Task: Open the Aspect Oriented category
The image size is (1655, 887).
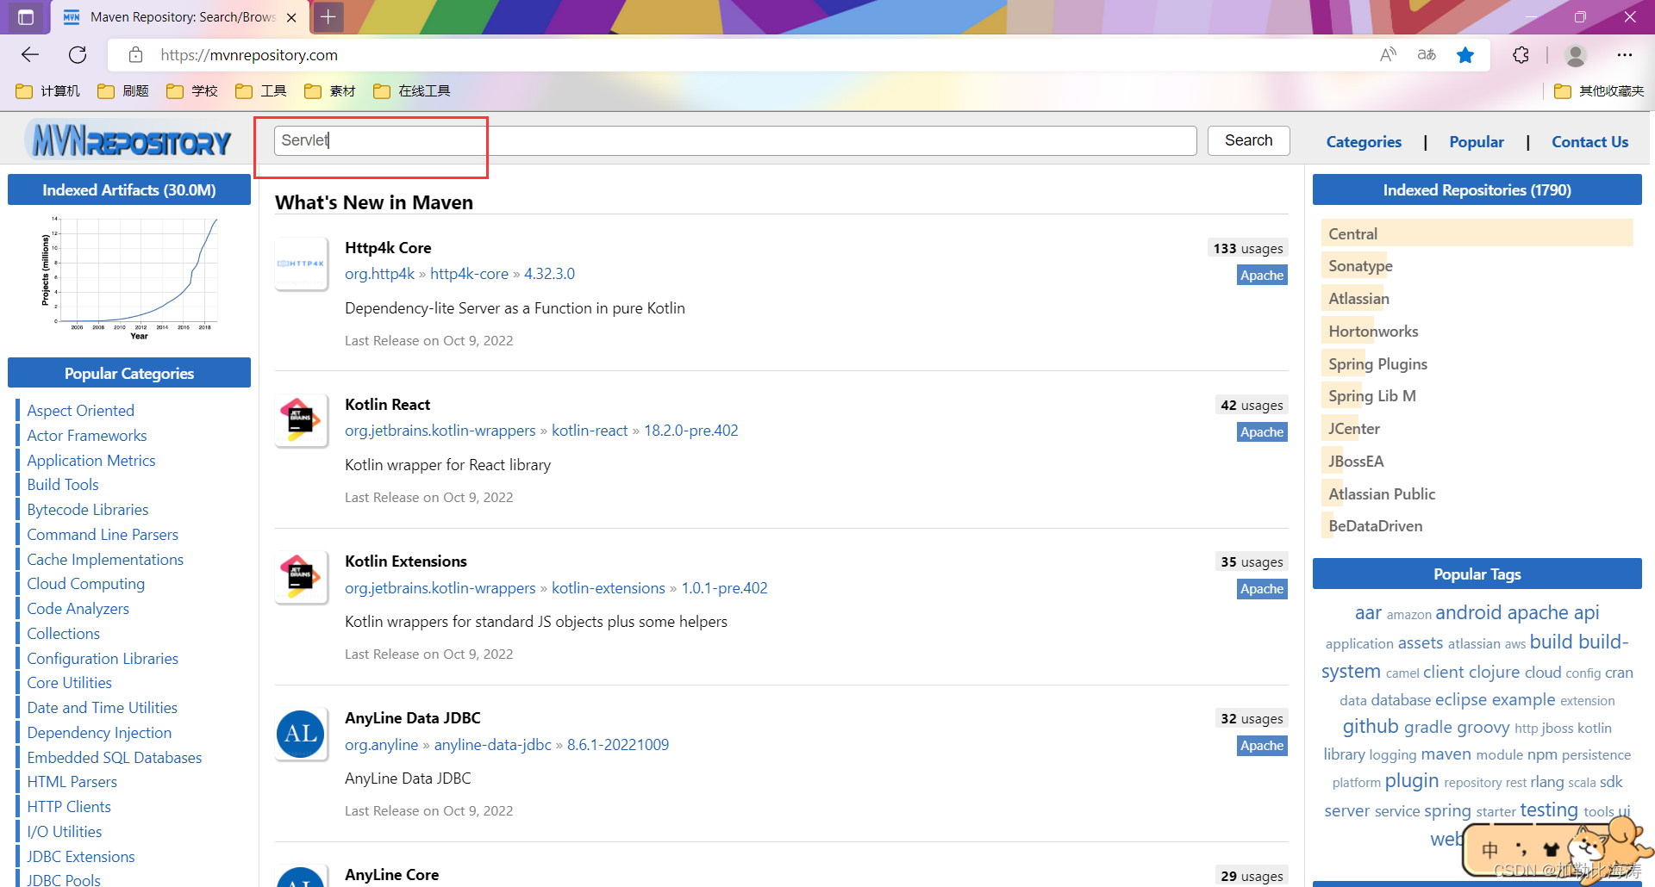Action: pos(80,411)
